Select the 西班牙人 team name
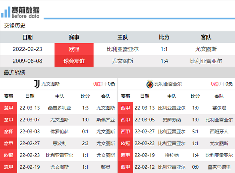This screenshot has width=235, height=173. (219, 131)
